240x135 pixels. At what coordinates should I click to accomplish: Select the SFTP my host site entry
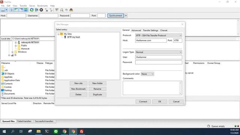tap(73, 37)
